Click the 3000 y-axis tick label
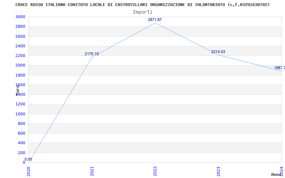The width and height of the screenshot is (285, 178). 21,17
